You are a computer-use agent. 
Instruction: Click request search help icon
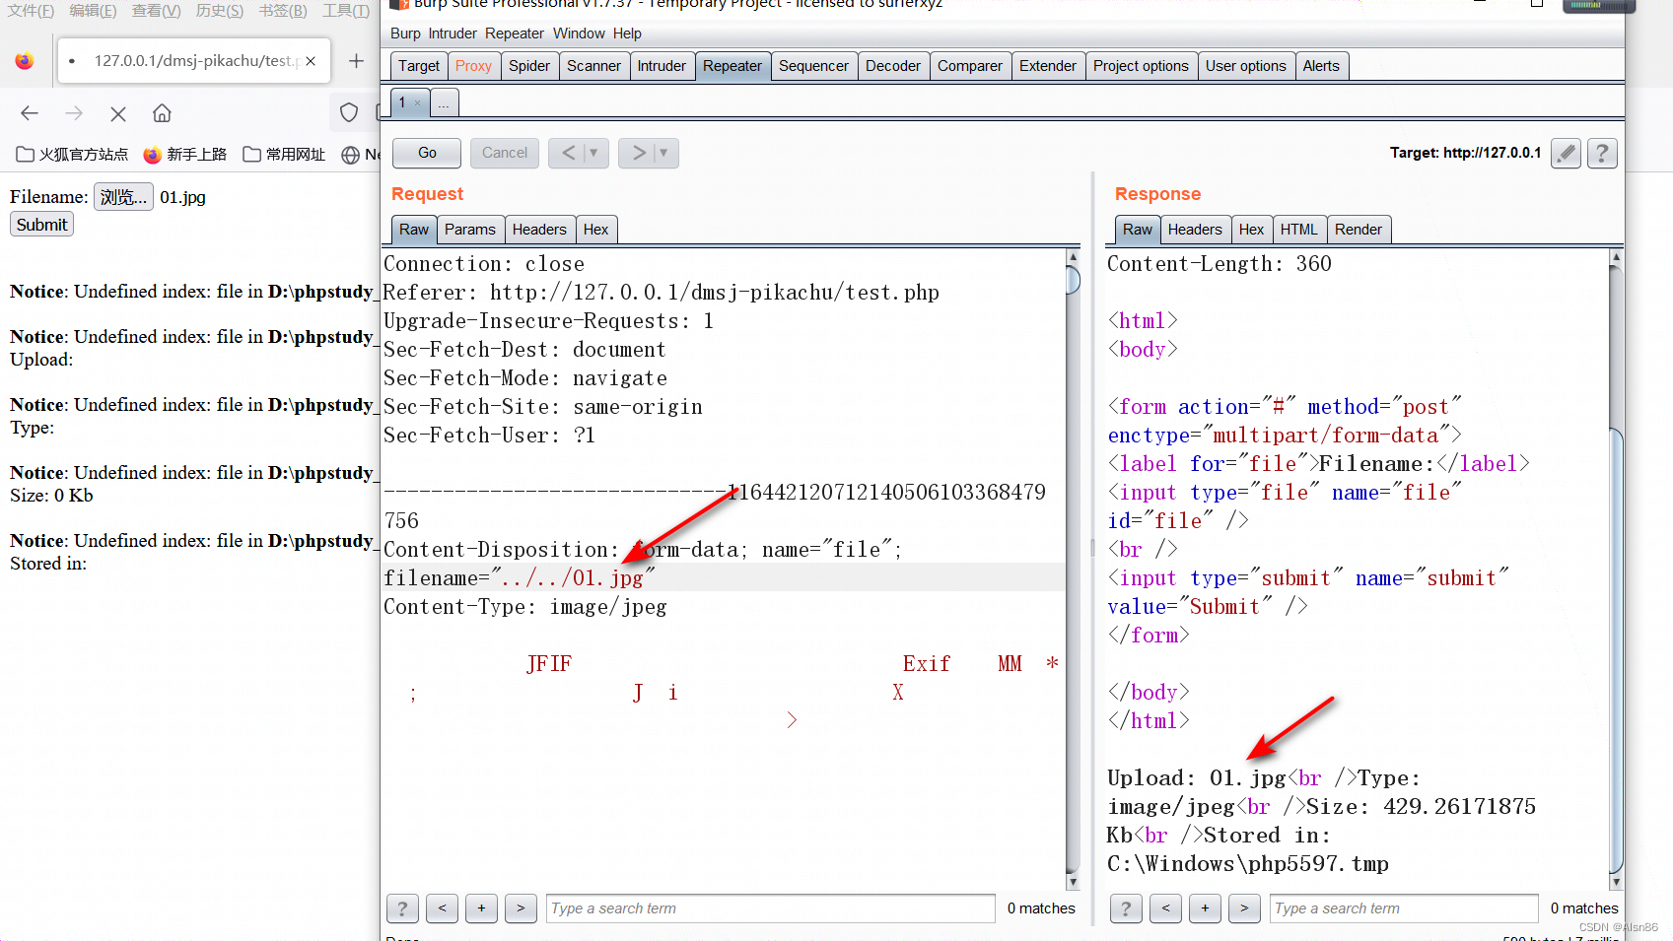402,908
